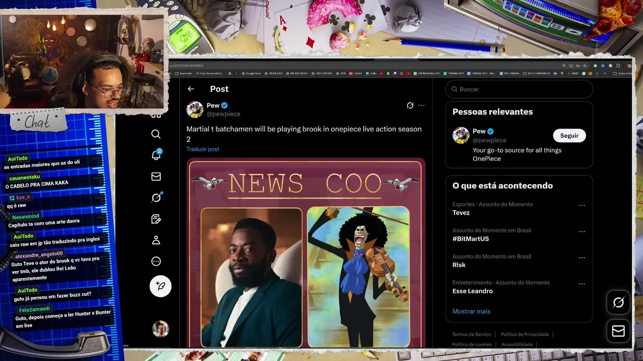Open APTO COMPRAR SP bookmarks folder
643x361 pixels.
(537, 73)
